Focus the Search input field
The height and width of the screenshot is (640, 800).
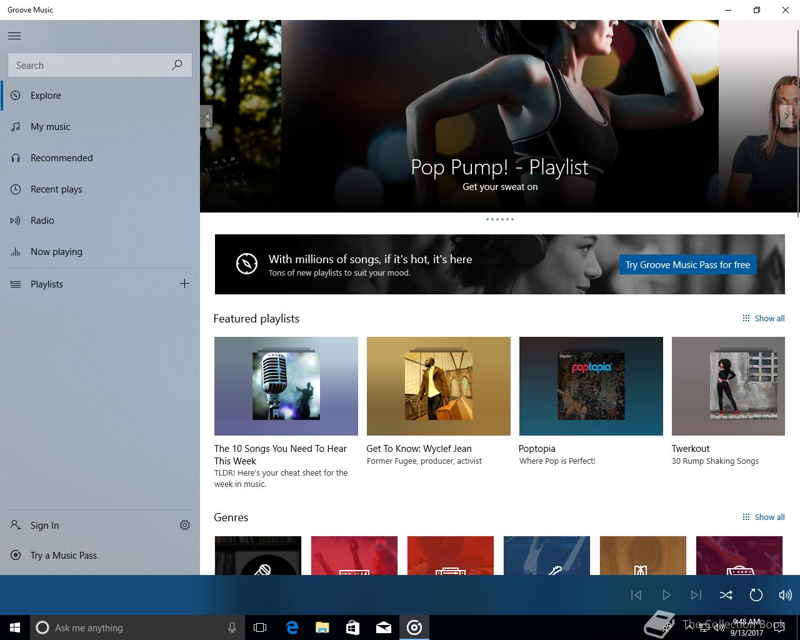click(100, 65)
